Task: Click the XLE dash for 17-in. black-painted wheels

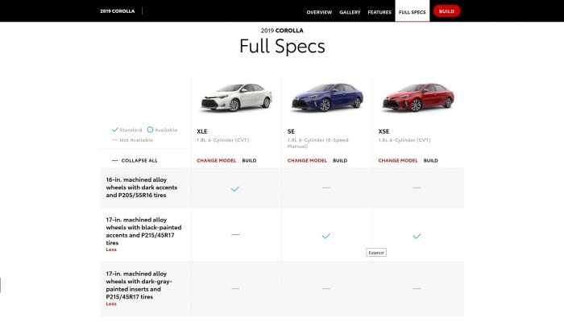Action: 235,234
